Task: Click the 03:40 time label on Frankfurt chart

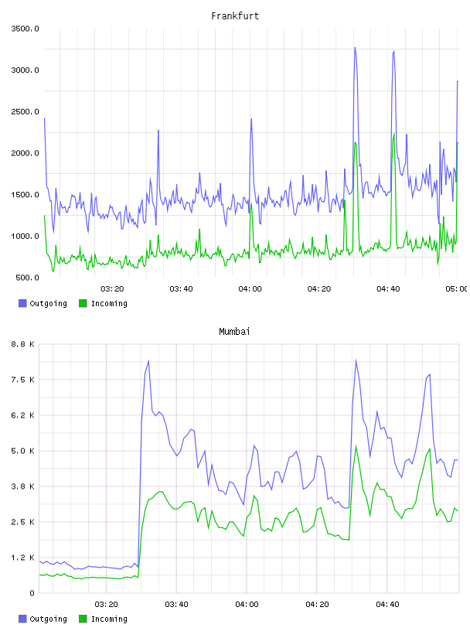Action: pyautogui.click(x=181, y=289)
